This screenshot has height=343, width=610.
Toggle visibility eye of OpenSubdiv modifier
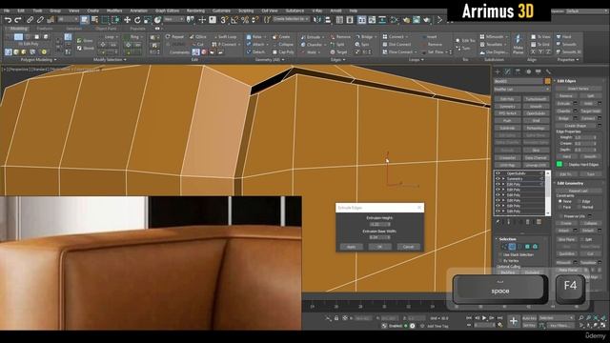coord(498,173)
